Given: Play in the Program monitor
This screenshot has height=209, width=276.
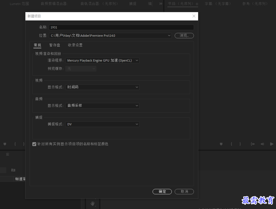Looking at the screenshot, I should 272,144.
